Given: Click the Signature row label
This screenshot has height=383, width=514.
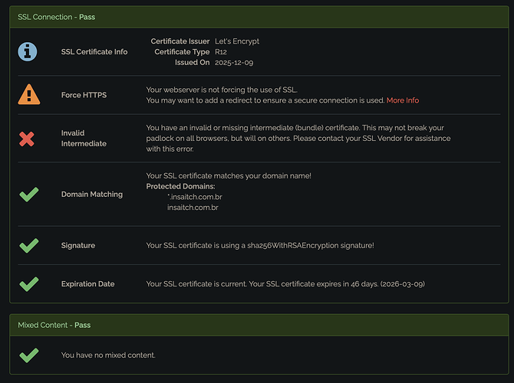Looking at the screenshot, I should point(78,246).
